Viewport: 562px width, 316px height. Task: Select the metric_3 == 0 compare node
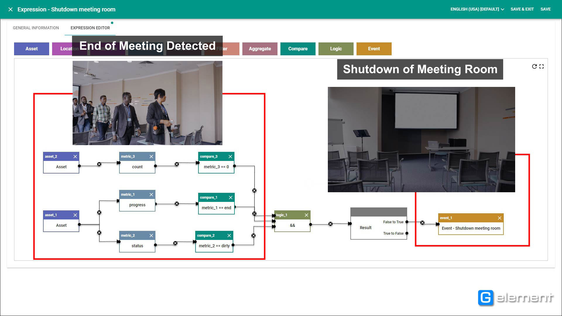pos(216,167)
